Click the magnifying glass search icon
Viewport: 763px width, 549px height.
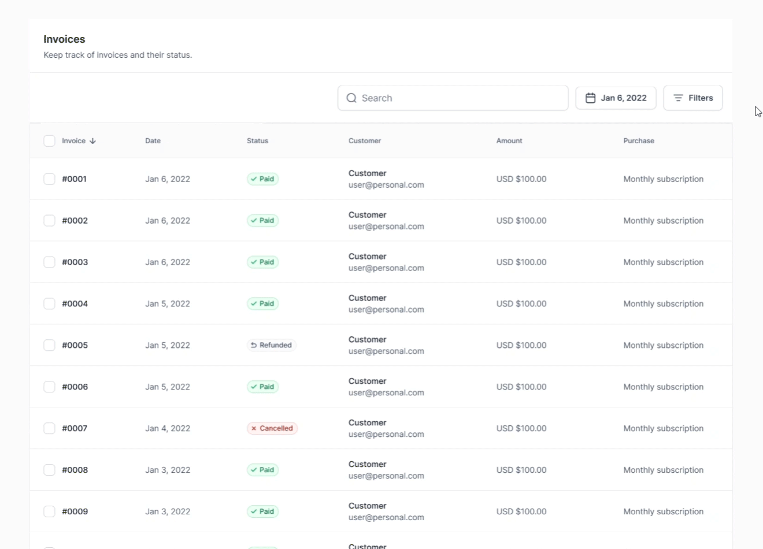coord(351,98)
